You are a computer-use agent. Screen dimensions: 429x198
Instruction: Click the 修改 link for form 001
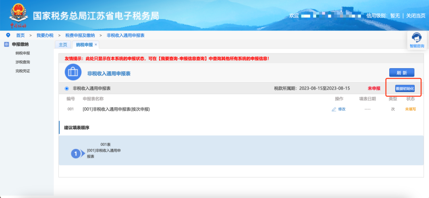click(x=342, y=109)
